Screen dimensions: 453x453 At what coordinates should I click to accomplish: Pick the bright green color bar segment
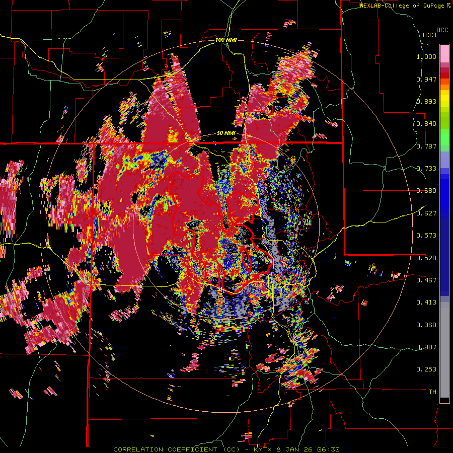[444, 137]
